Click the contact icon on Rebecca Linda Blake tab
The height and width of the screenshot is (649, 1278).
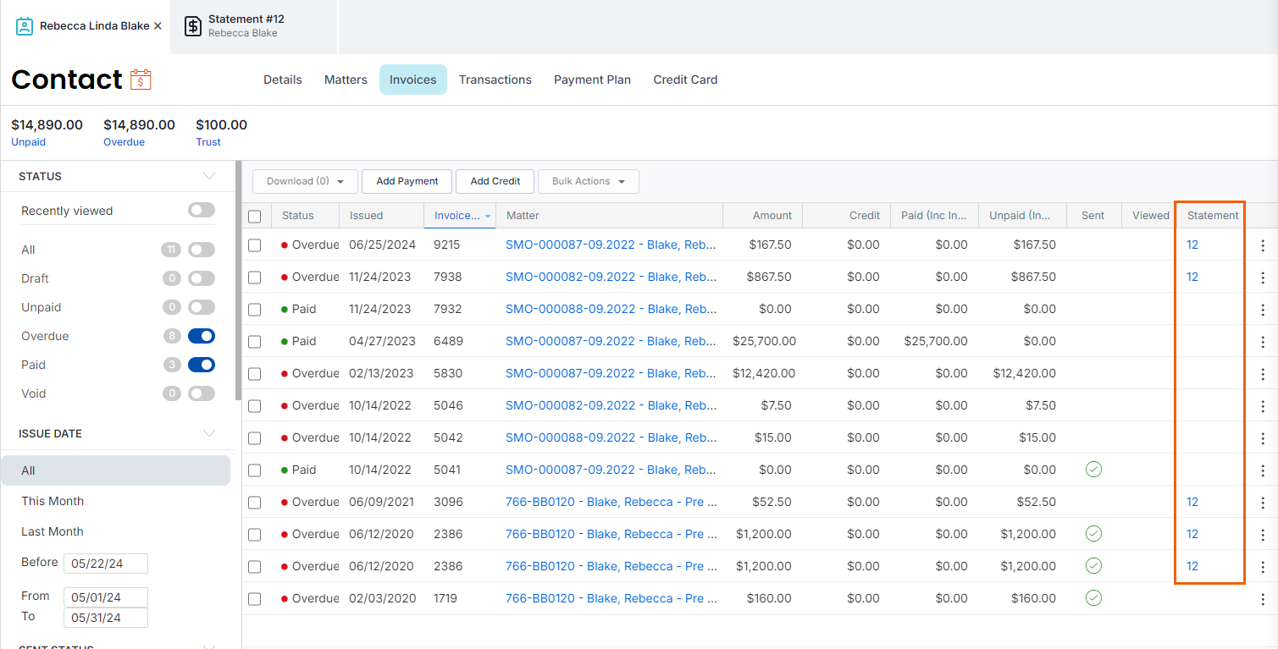click(x=25, y=26)
